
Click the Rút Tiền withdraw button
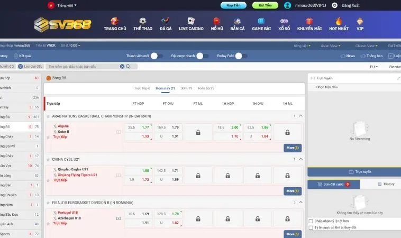265,5
